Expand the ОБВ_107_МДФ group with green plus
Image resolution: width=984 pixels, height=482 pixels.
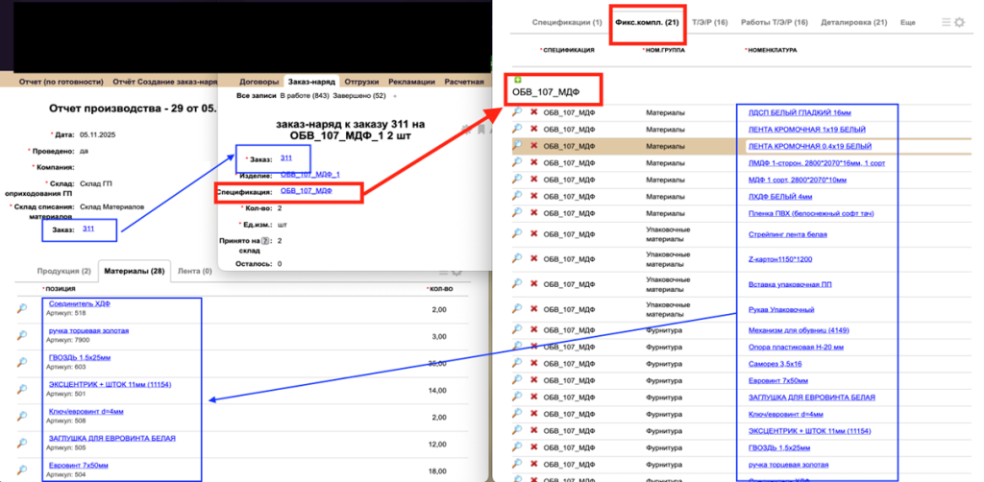516,80
